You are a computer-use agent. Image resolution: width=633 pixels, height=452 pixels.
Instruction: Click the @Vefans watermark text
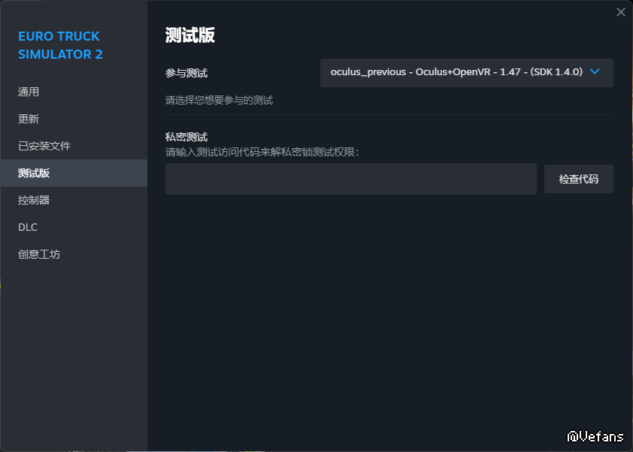595,436
